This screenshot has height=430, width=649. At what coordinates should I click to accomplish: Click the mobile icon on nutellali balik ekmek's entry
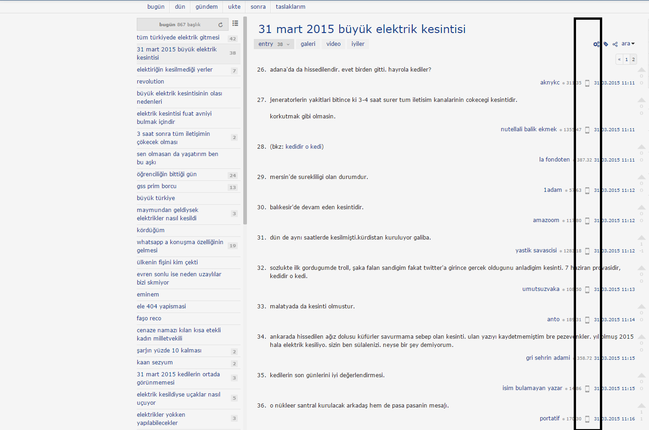[x=587, y=130]
